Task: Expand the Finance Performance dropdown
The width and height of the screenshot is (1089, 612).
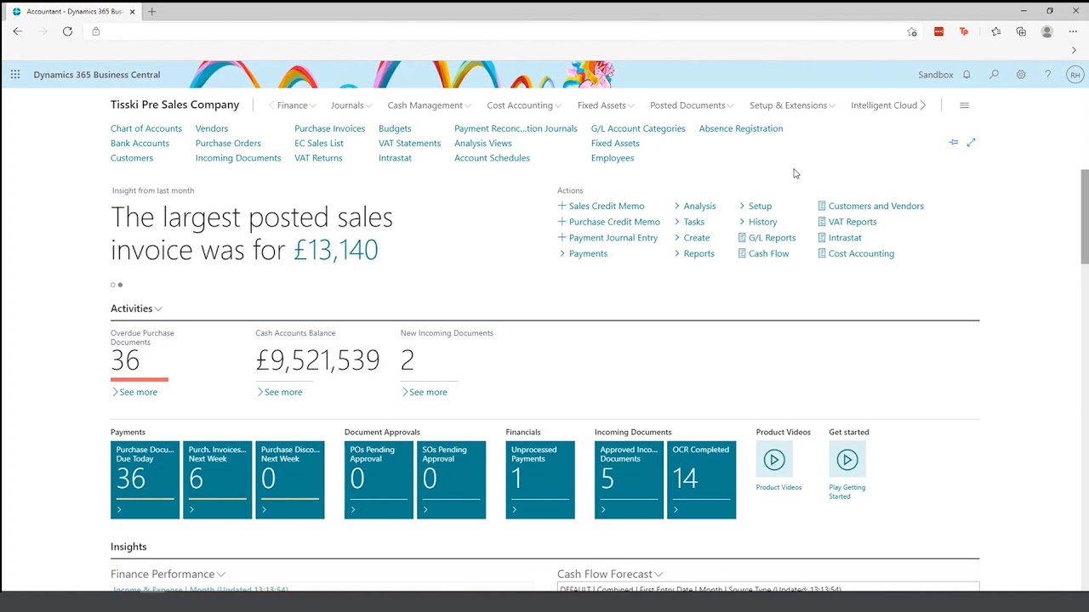Action: pos(168,575)
